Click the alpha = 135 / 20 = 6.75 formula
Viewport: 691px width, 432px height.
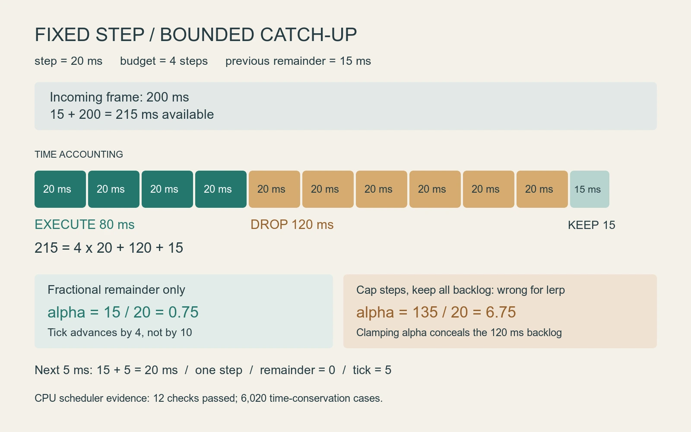[436, 312]
